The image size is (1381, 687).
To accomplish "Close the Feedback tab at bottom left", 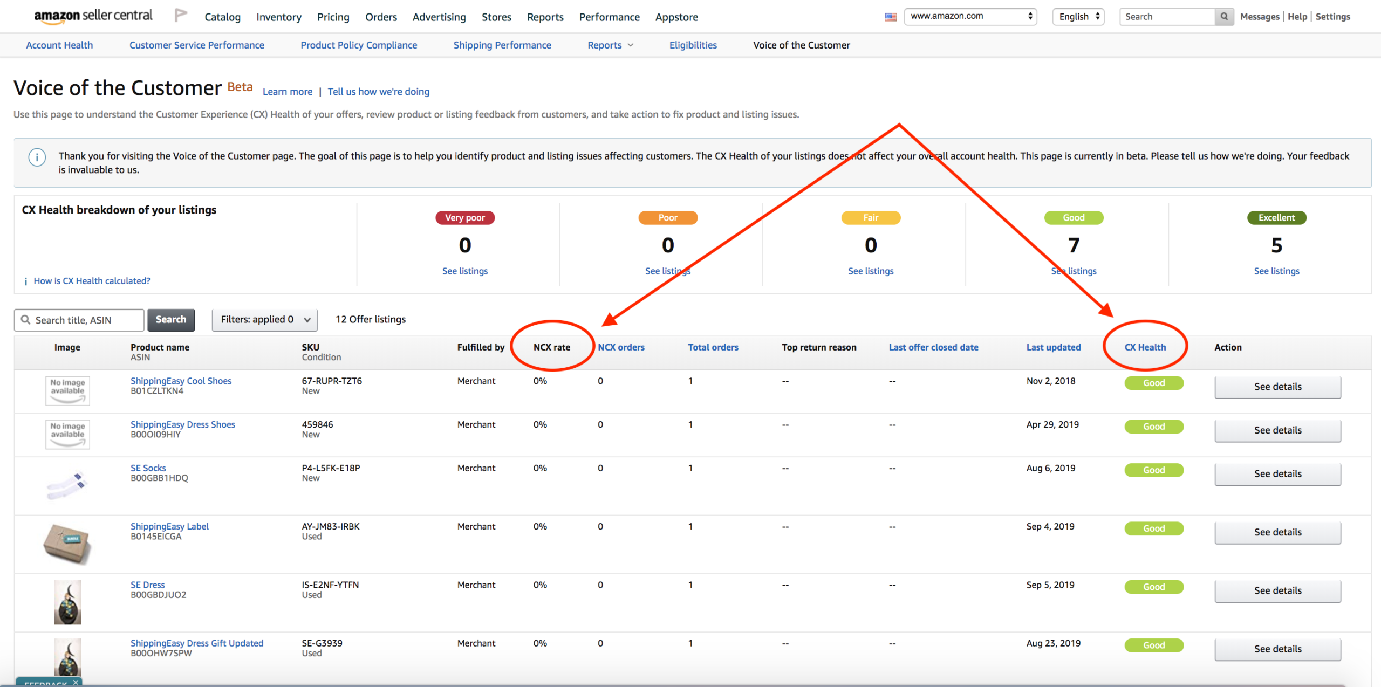I will [76, 682].
